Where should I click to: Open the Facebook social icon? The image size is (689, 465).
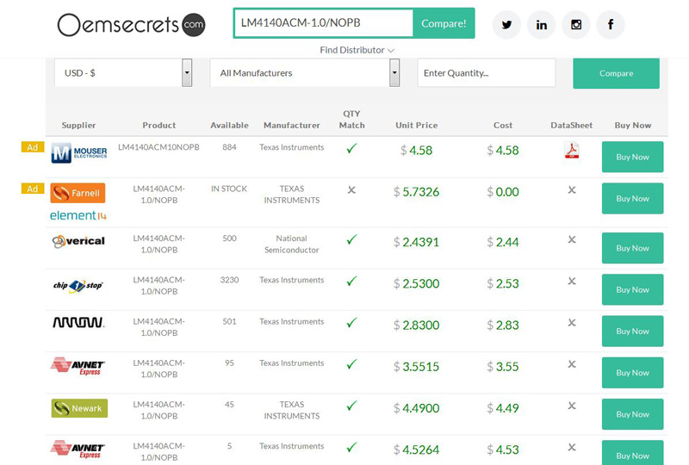pyautogui.click(x=611, y=25)
